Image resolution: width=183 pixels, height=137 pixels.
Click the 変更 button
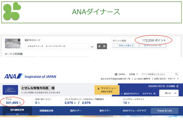[x=102, y=46]
